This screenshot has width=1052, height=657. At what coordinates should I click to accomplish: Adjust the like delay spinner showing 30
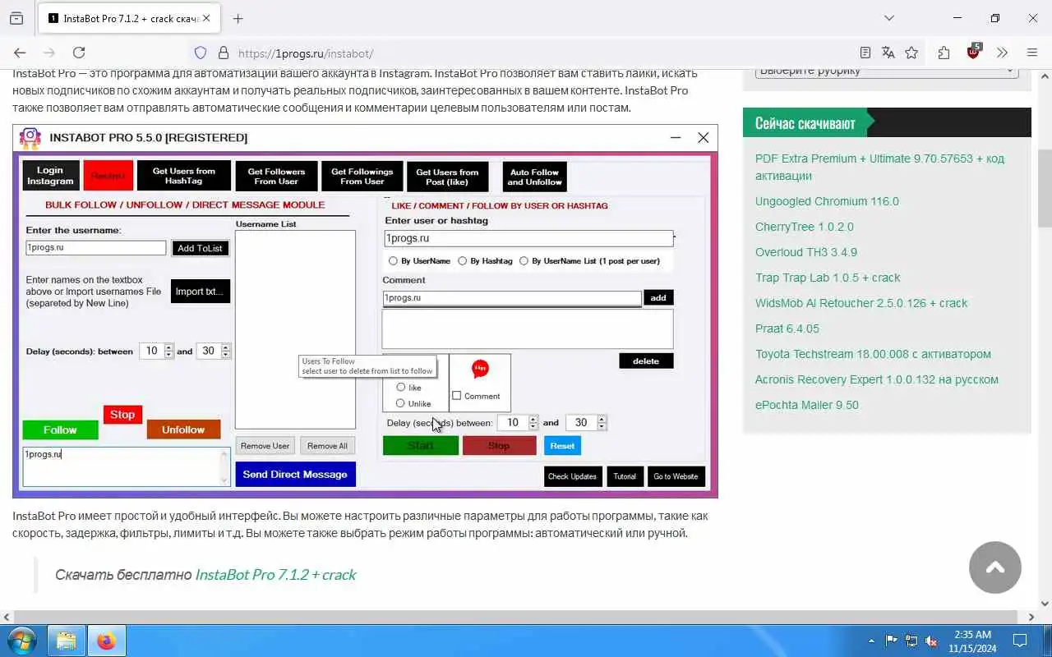point(602,422)
